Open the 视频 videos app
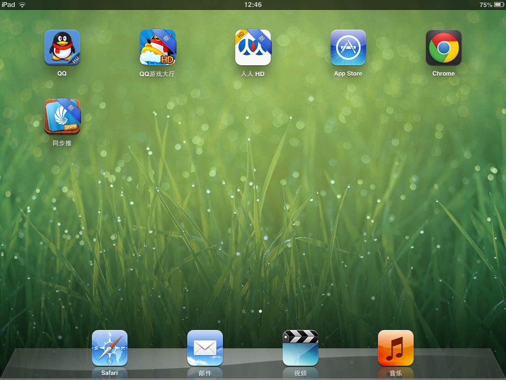 (x=300, y=348)
